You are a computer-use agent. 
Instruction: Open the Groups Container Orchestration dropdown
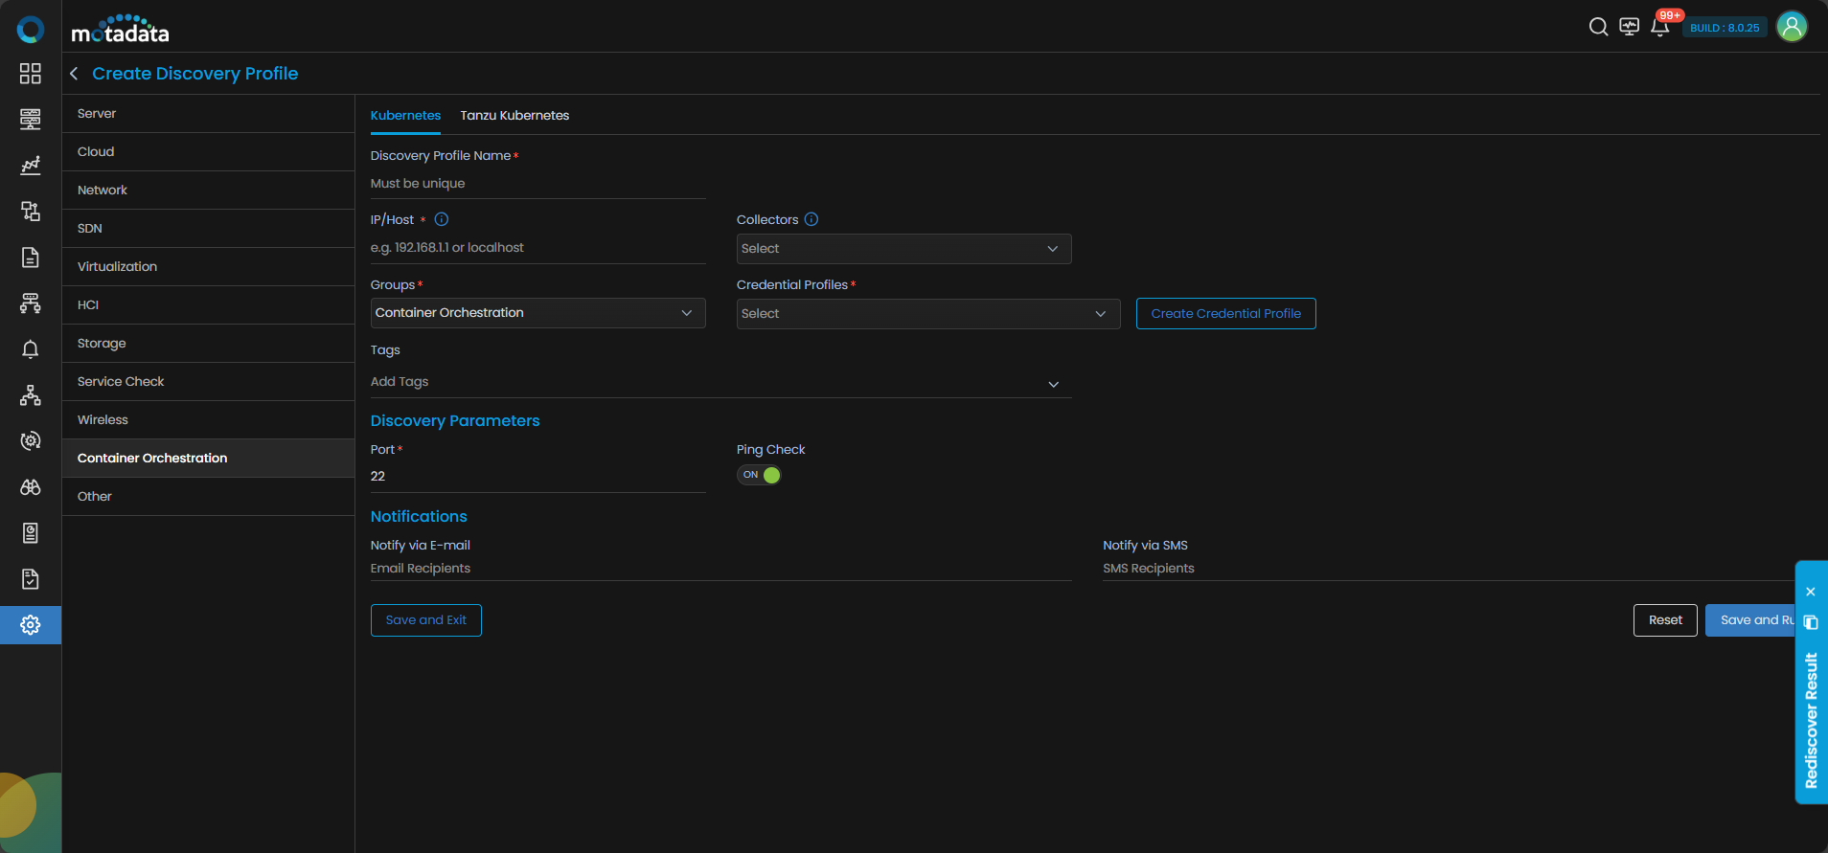click(537, 313)
